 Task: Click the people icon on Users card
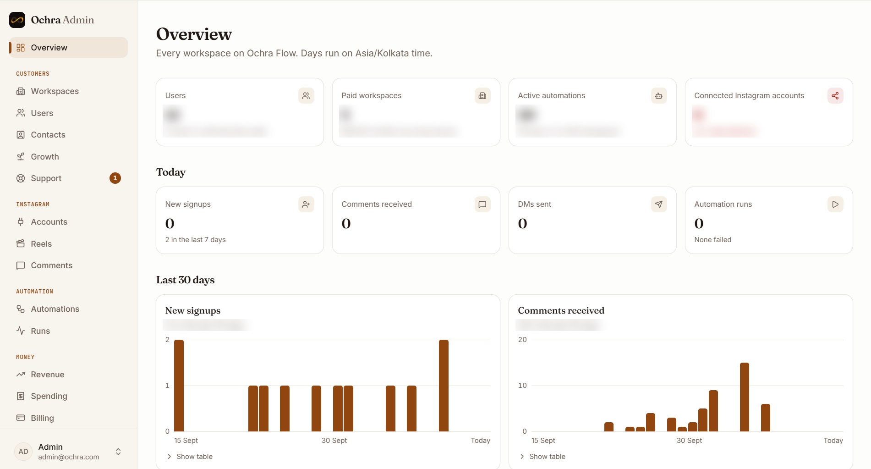click(x=306, y=96)
